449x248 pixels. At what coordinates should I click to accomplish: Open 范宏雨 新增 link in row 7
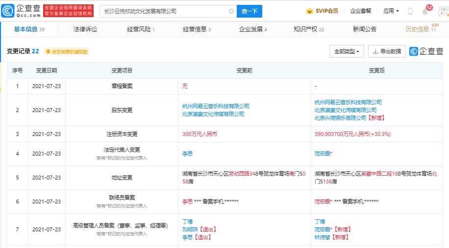point(323,229)
